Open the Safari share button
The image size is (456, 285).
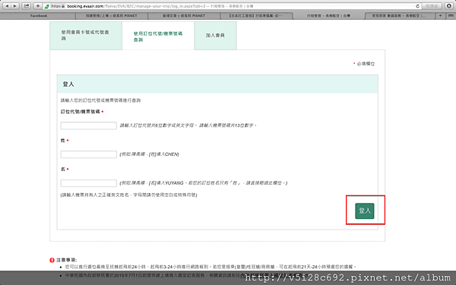pyautogui.click(x=26, y=6)
